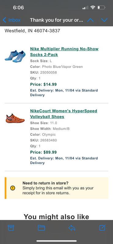Tap the battery indicator in status bar
Viewport: 113px width, 244px height.
point(101,7)
